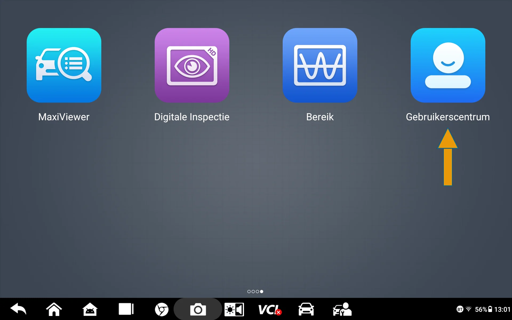Take a screenshot with camera icon

[198, 309]
